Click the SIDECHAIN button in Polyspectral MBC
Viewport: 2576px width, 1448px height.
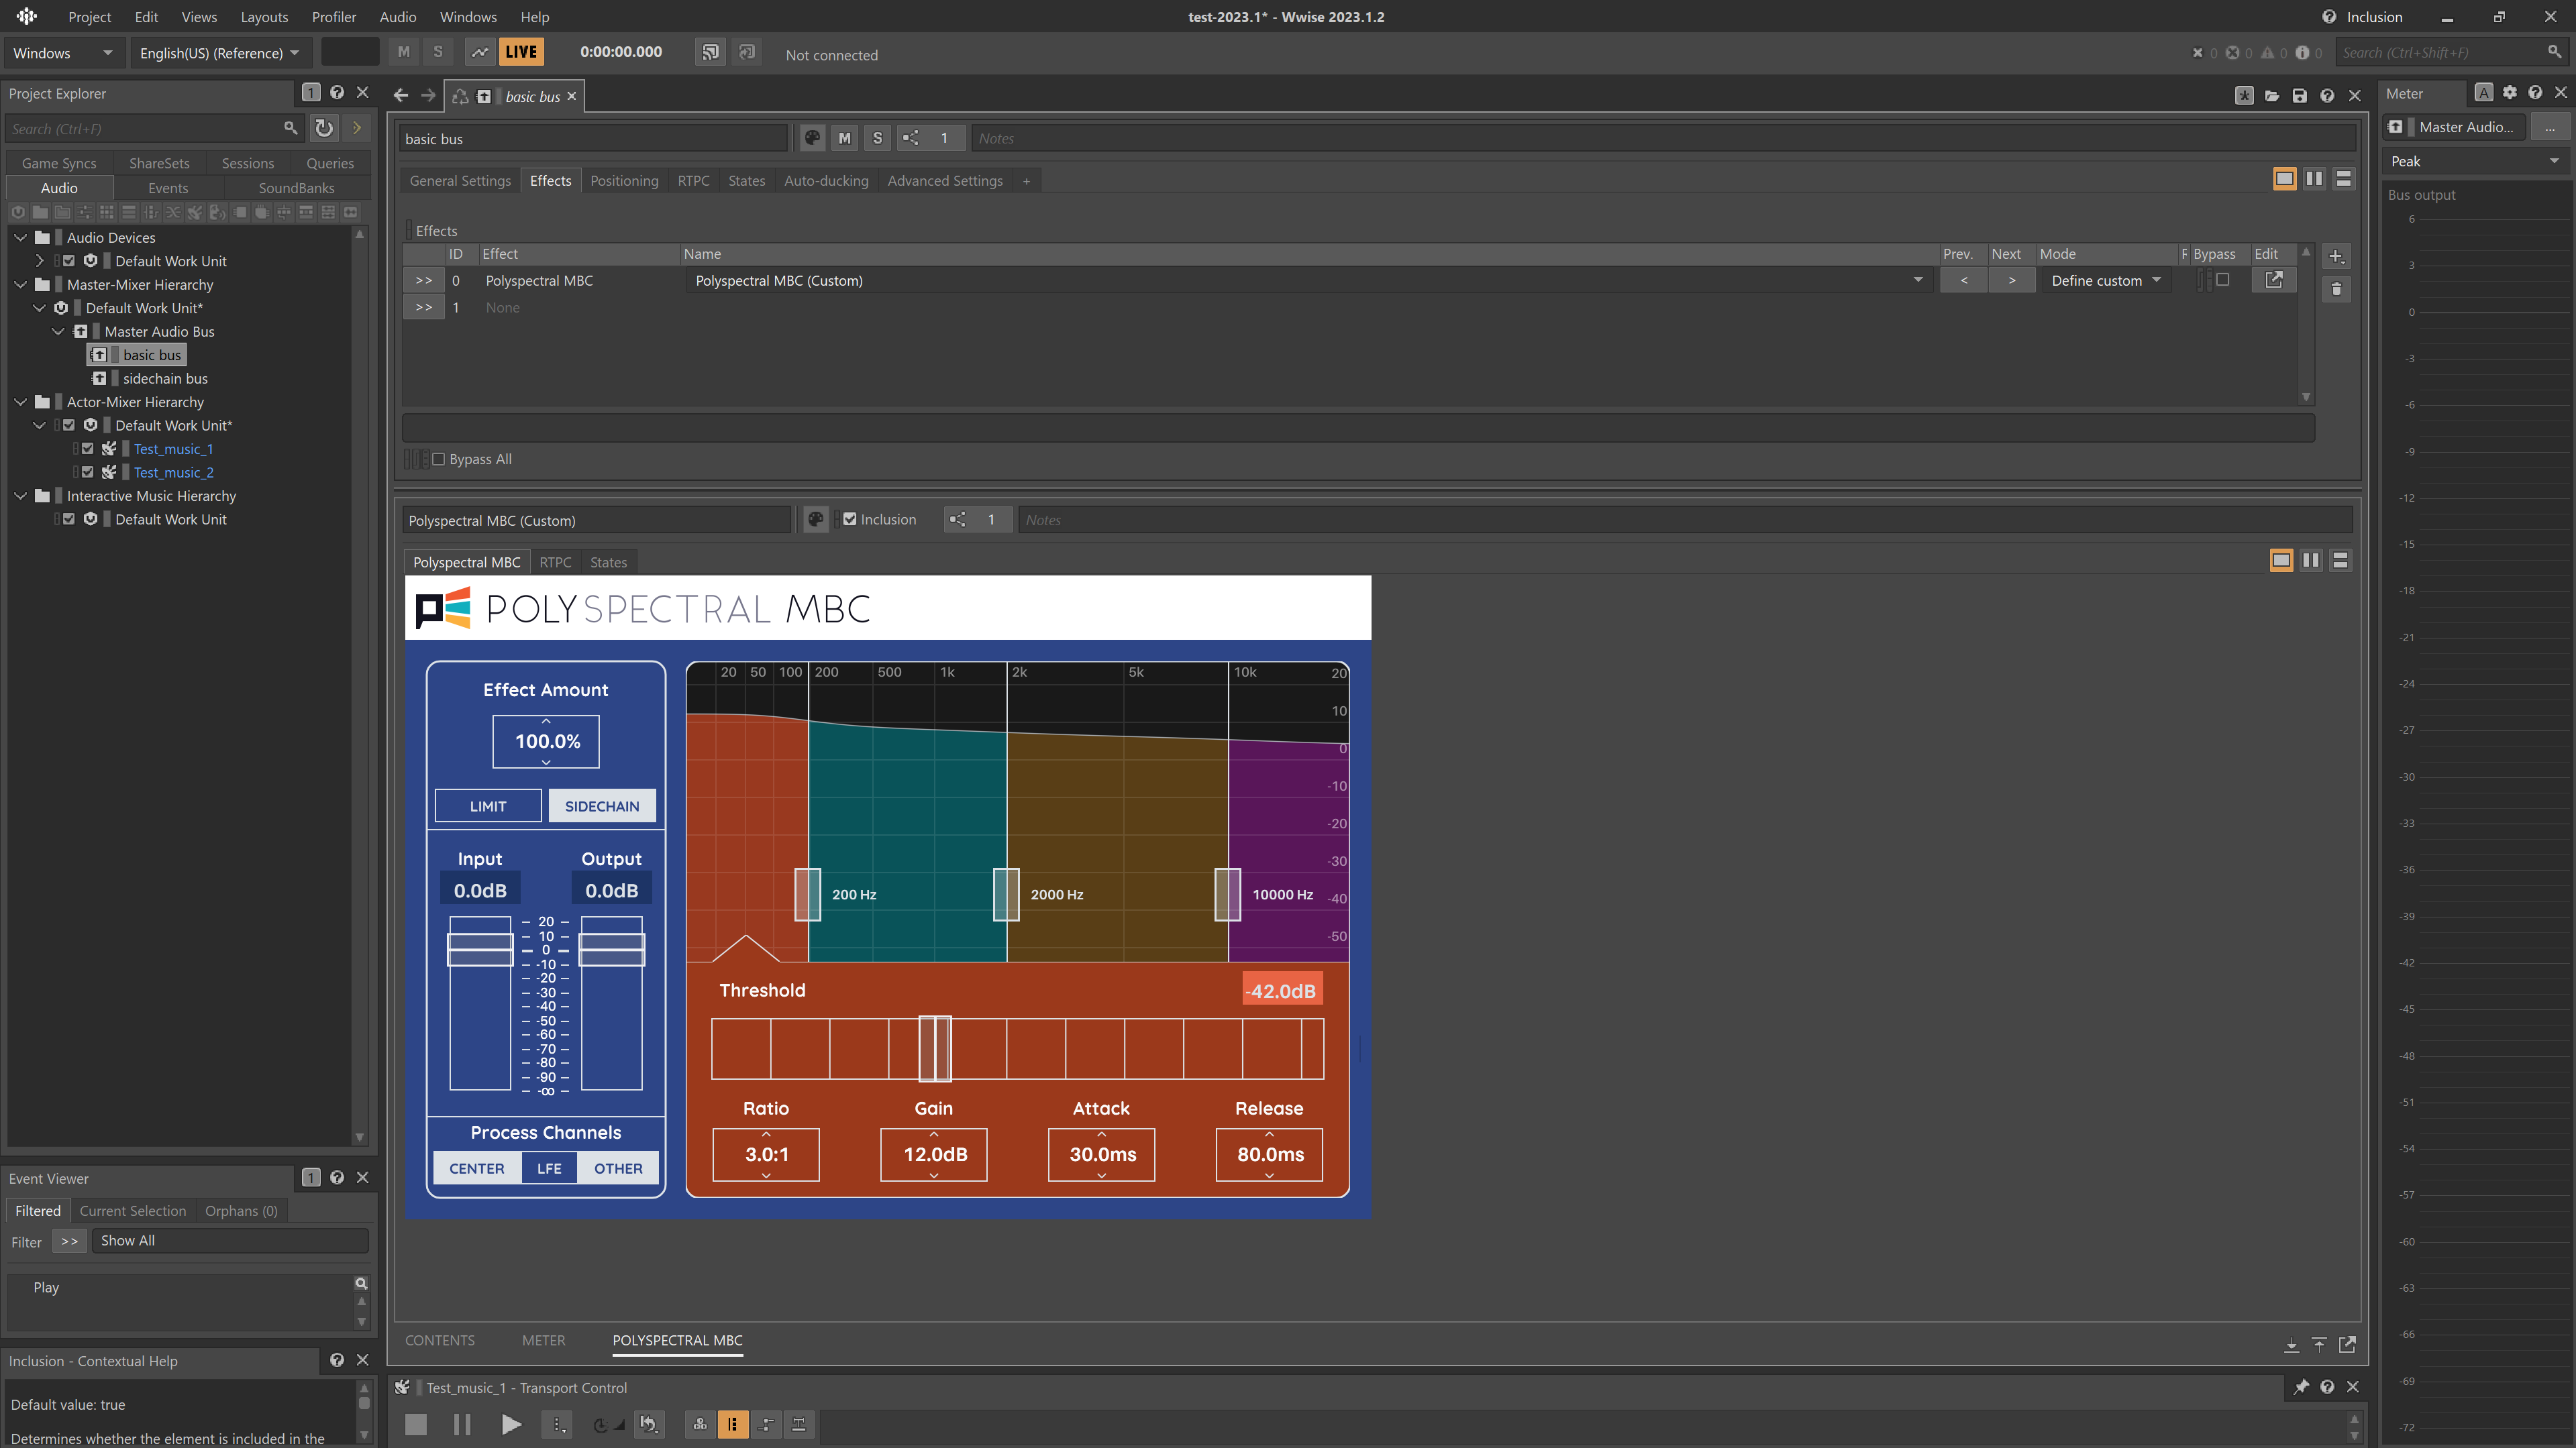pos(601,805)
